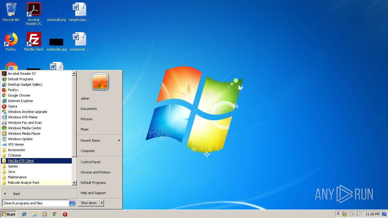Screen dimensions: 388x218
Task: Open shutdown options arrow
Action: [x=102, y=203]
